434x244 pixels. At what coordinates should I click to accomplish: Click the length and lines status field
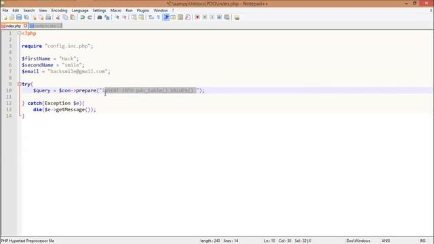point(219,241)
